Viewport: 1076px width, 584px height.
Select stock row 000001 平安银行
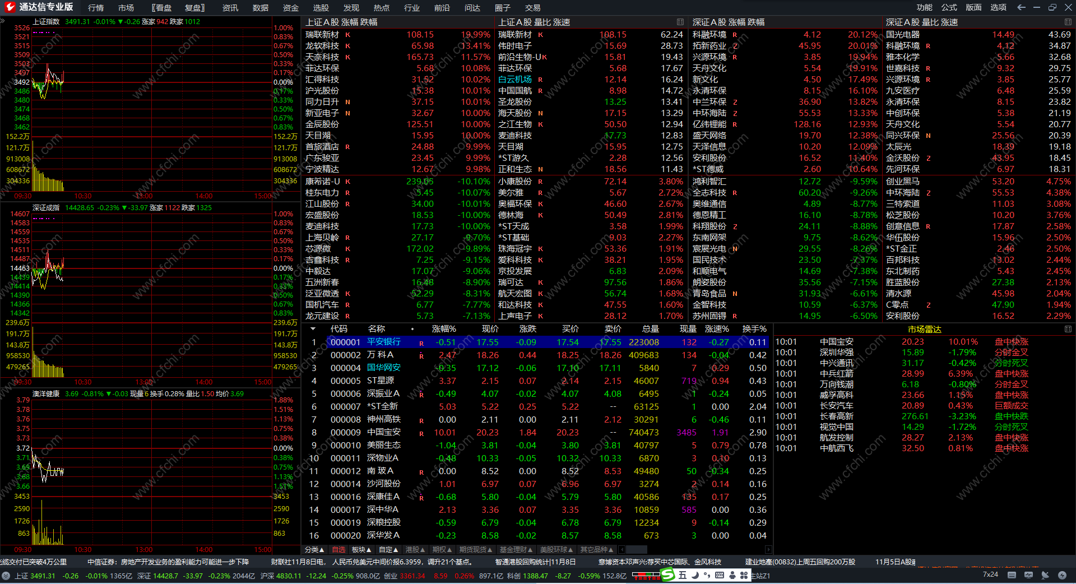pos(538,342)
